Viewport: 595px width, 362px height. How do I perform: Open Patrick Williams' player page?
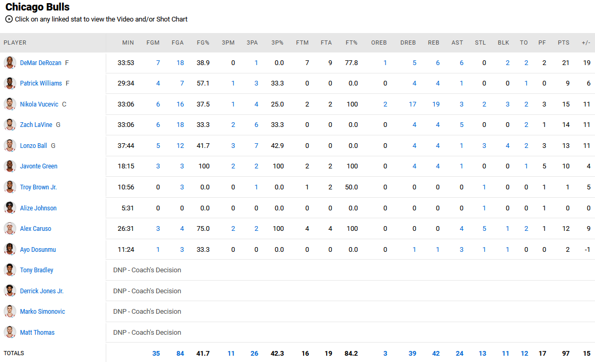(41, 83)
